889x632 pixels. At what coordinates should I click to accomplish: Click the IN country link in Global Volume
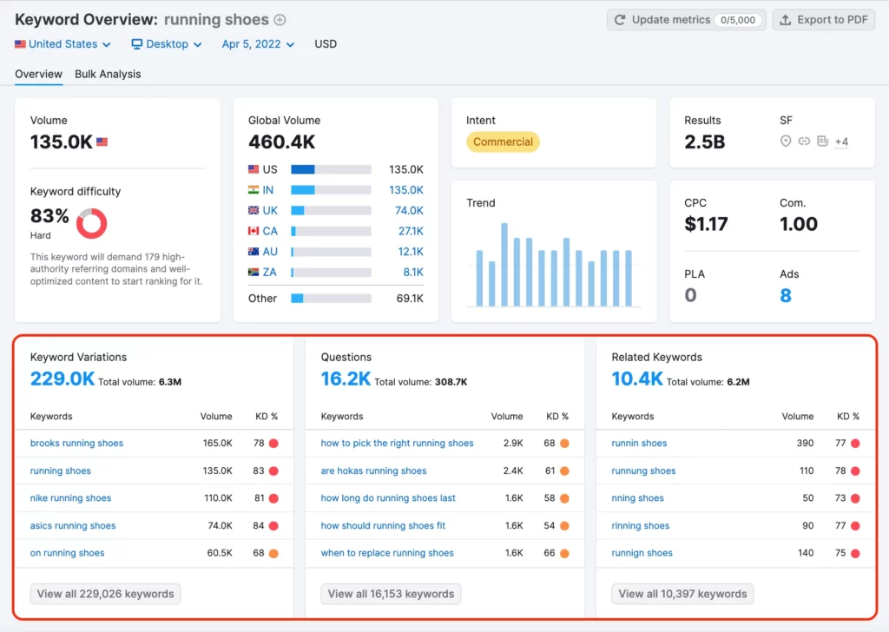[268, 190]
